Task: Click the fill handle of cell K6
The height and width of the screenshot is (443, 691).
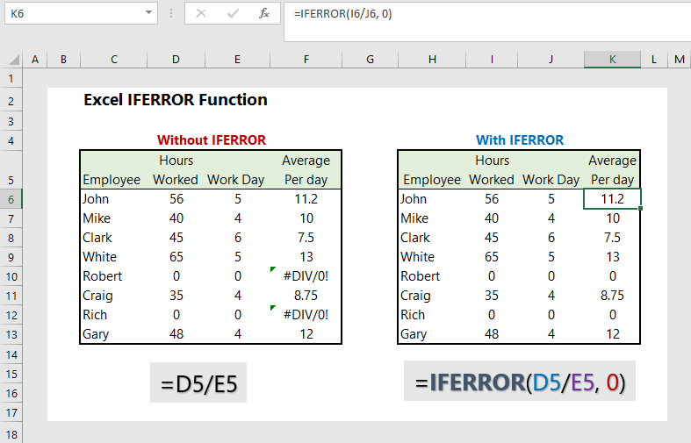Action: (640, 208)
